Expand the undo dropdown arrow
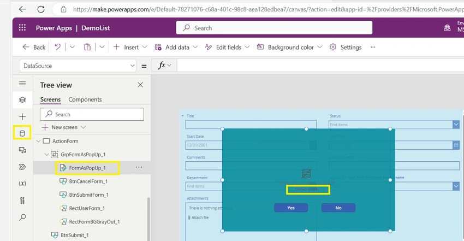The height and width of the screenshot is (241, 464). [x=72, y=47]
